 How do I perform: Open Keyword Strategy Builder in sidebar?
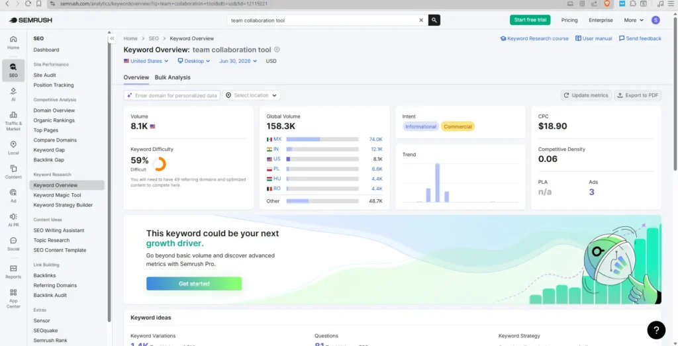(63, 205)
